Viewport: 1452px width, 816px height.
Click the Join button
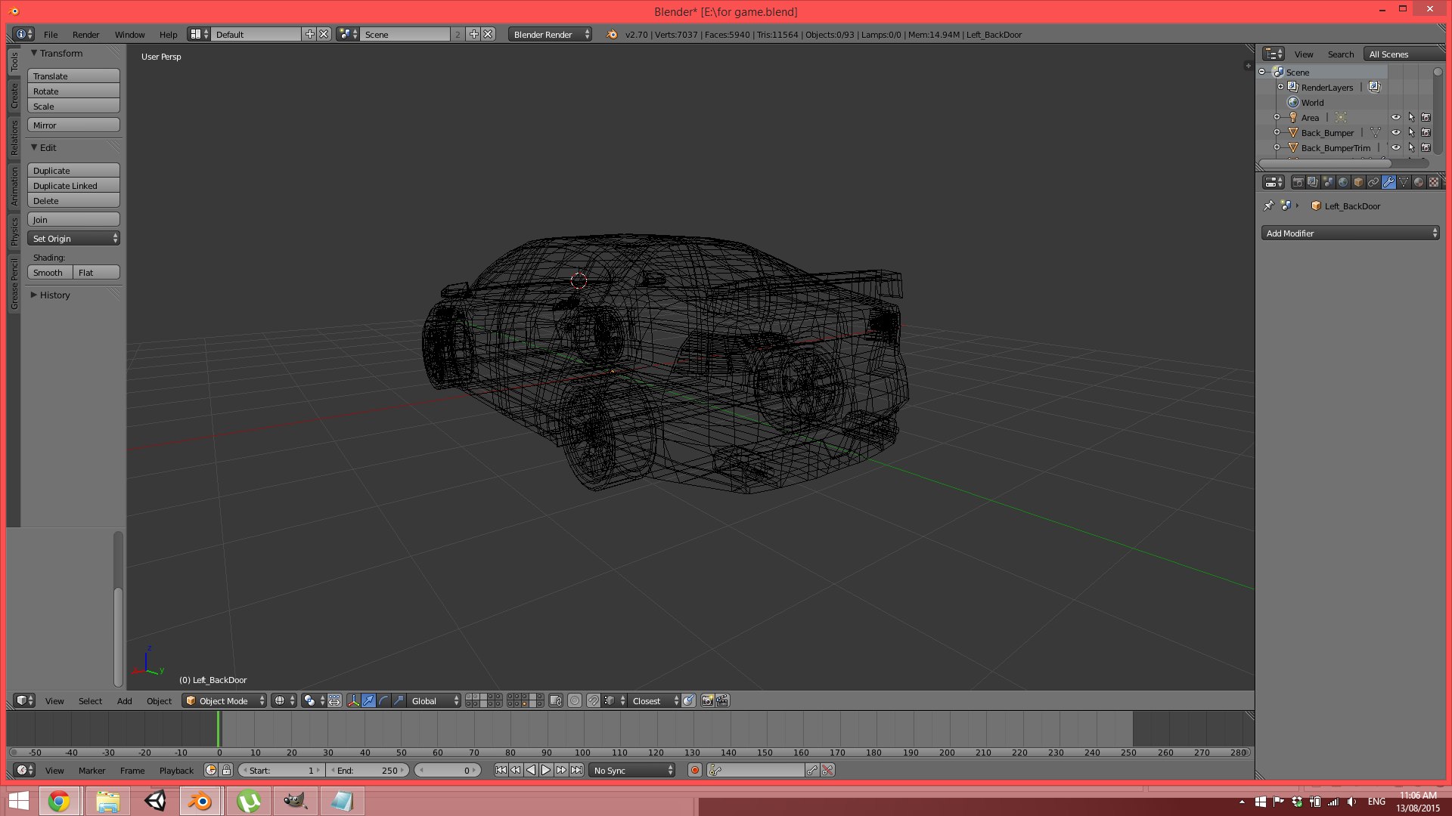click(73, 220)
